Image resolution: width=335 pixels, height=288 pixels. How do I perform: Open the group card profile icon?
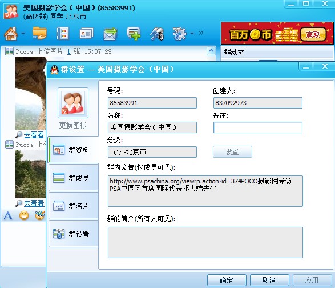(86, 34)
